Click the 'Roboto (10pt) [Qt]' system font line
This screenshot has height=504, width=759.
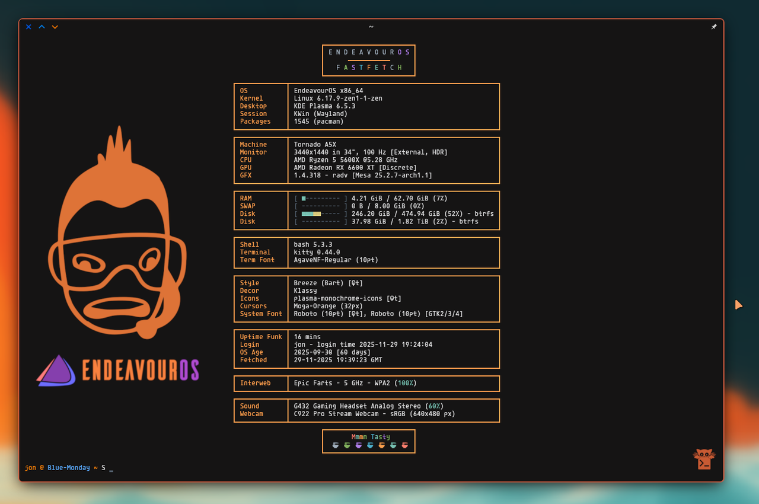click(378, 314)
